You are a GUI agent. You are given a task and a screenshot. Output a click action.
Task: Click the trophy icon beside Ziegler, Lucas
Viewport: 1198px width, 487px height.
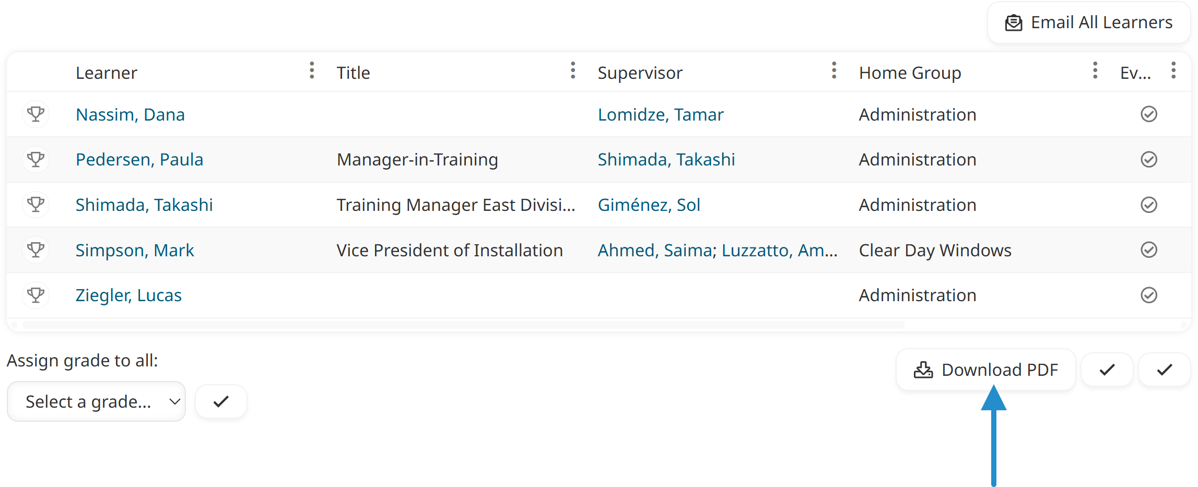coord(36,295)
